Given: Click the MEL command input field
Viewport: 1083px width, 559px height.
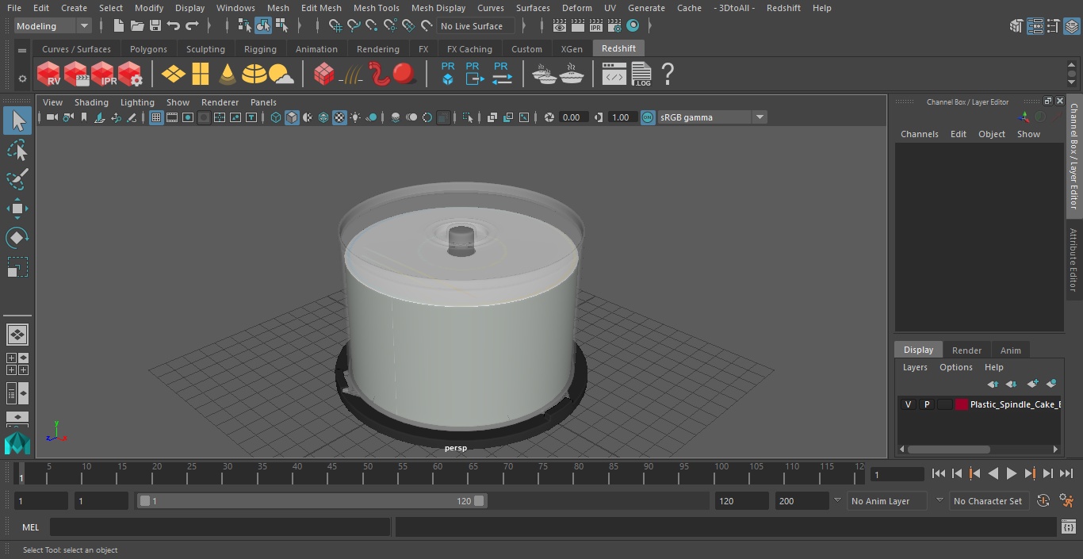Looking at the screenshot, I should click(220, 527).
